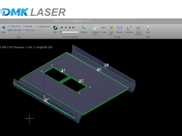Minimize the TubesT-Lite window
Image resolution: width=182 pixels, height=136 pixels.
pos(176,21)
